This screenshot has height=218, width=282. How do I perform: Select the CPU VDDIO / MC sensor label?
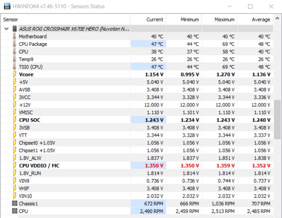click(x=39, y=165)
